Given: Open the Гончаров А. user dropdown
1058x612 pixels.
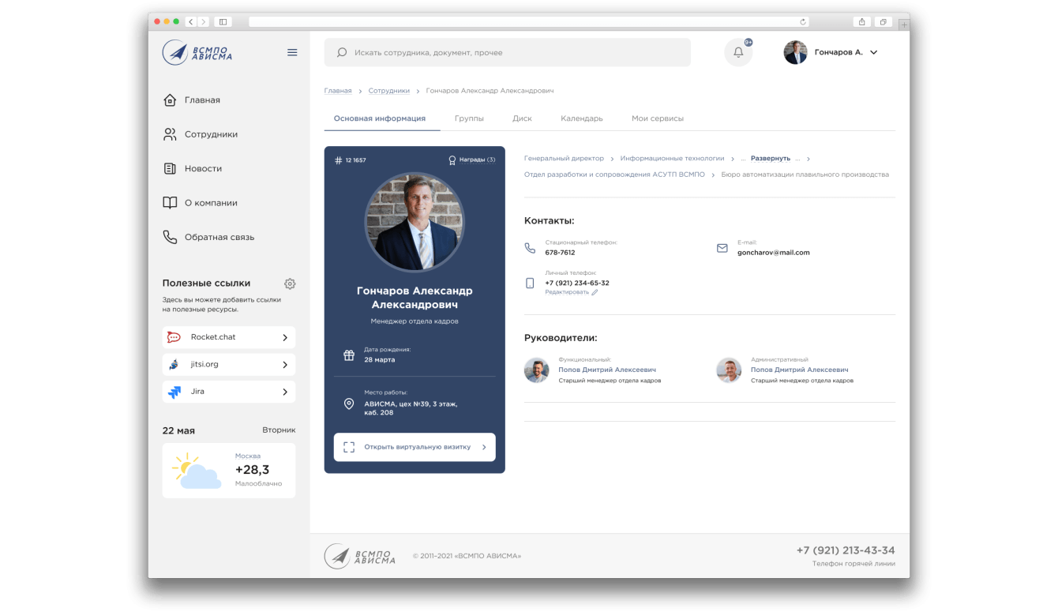Looking at the screenshot, I should tap(831, 52).
